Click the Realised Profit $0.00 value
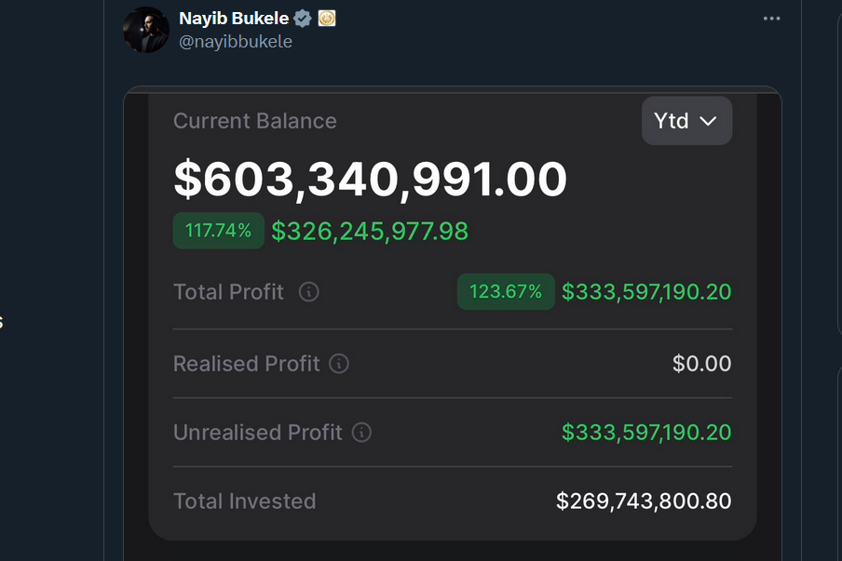The height and width of the screenshot is (561, 842). pos(702,364)
